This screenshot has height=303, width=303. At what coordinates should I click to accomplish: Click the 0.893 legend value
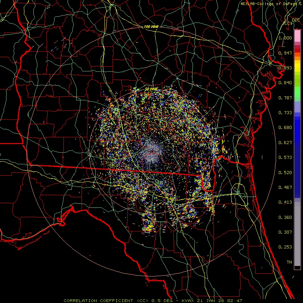tap(285, 68)
